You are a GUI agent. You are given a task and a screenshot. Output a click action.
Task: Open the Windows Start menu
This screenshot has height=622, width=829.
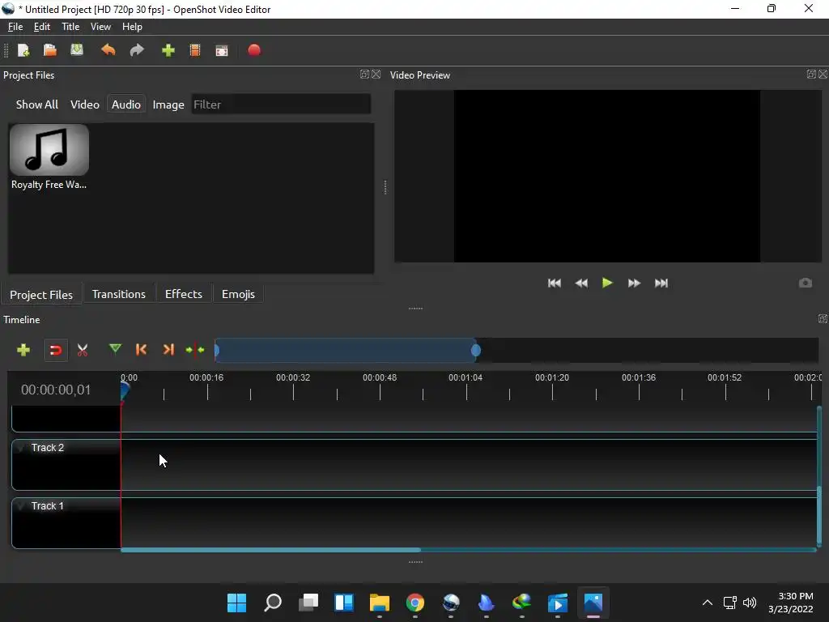point(237,603)
